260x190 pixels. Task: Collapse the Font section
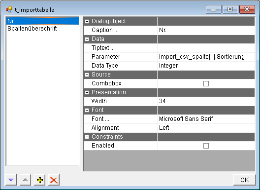87,110
